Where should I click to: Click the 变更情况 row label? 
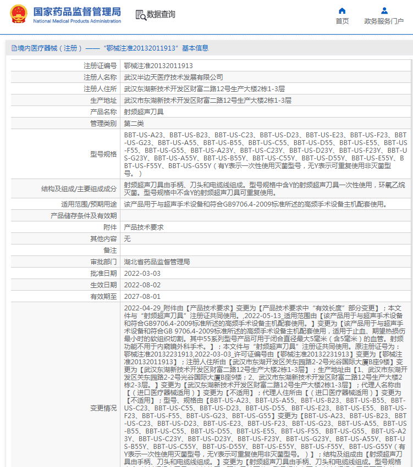coord(103,408)
